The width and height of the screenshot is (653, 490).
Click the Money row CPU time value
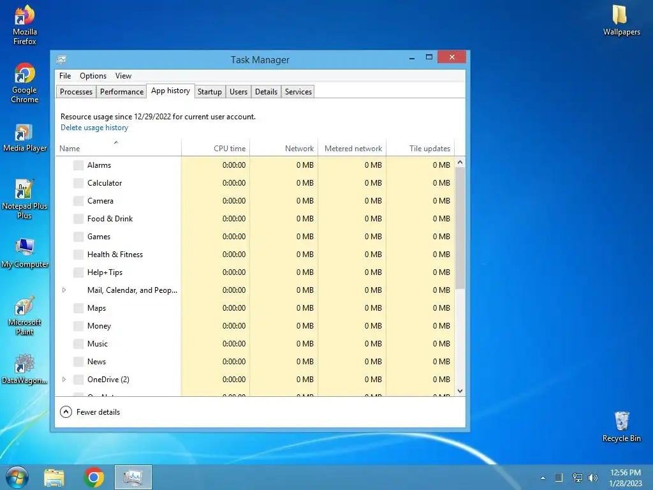point(234,326)
